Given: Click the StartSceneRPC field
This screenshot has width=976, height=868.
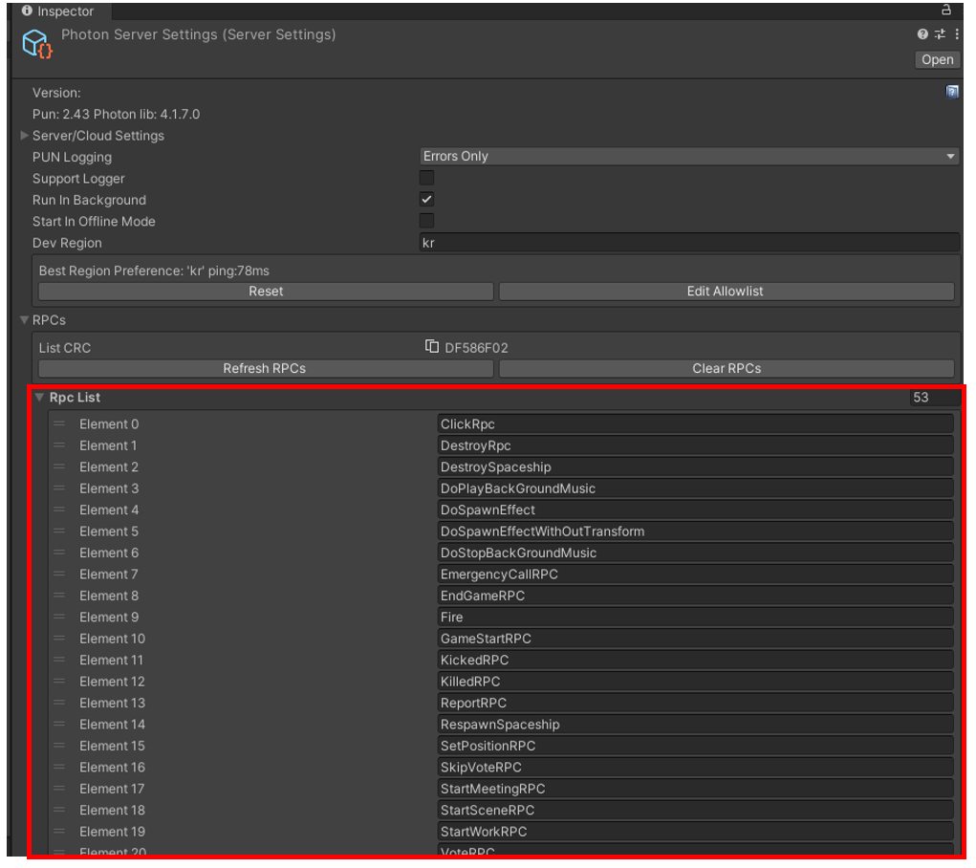Looking at the screenshot, I should (x=695, y=811).
